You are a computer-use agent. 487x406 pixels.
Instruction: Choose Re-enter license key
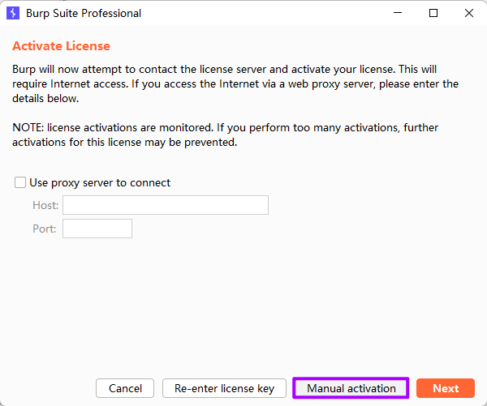pos(224,388)
